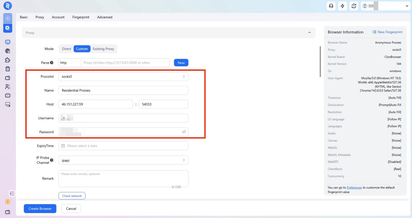412x218 pixels.
Task: Click the port field 54333
Action: (164, 104)
